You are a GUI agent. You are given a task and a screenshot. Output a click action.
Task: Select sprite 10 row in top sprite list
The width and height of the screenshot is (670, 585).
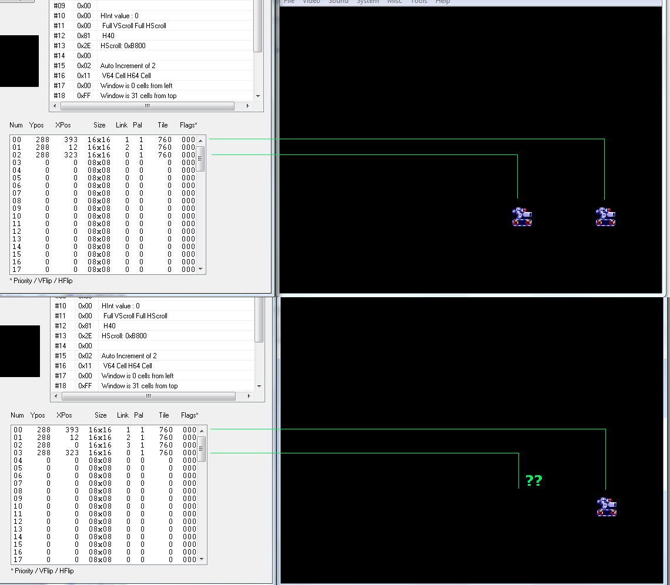coord(103,216)
